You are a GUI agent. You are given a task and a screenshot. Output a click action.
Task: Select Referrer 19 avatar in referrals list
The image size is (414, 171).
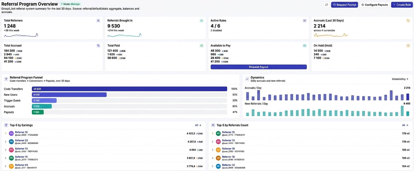click(x=218, y=150)
